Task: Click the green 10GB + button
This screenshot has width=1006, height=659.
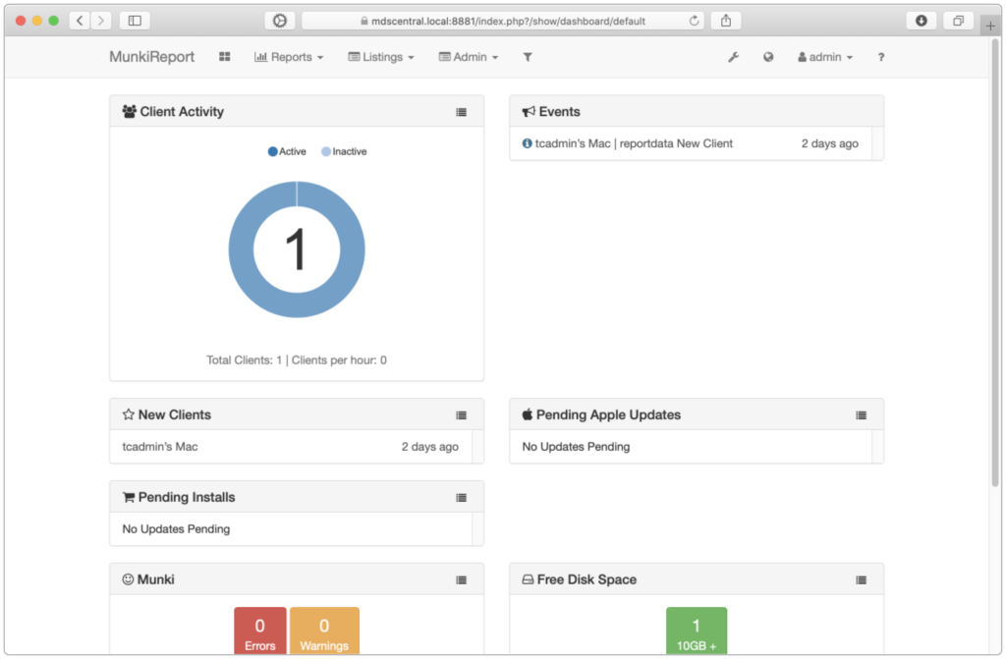Action: (697, 631)
